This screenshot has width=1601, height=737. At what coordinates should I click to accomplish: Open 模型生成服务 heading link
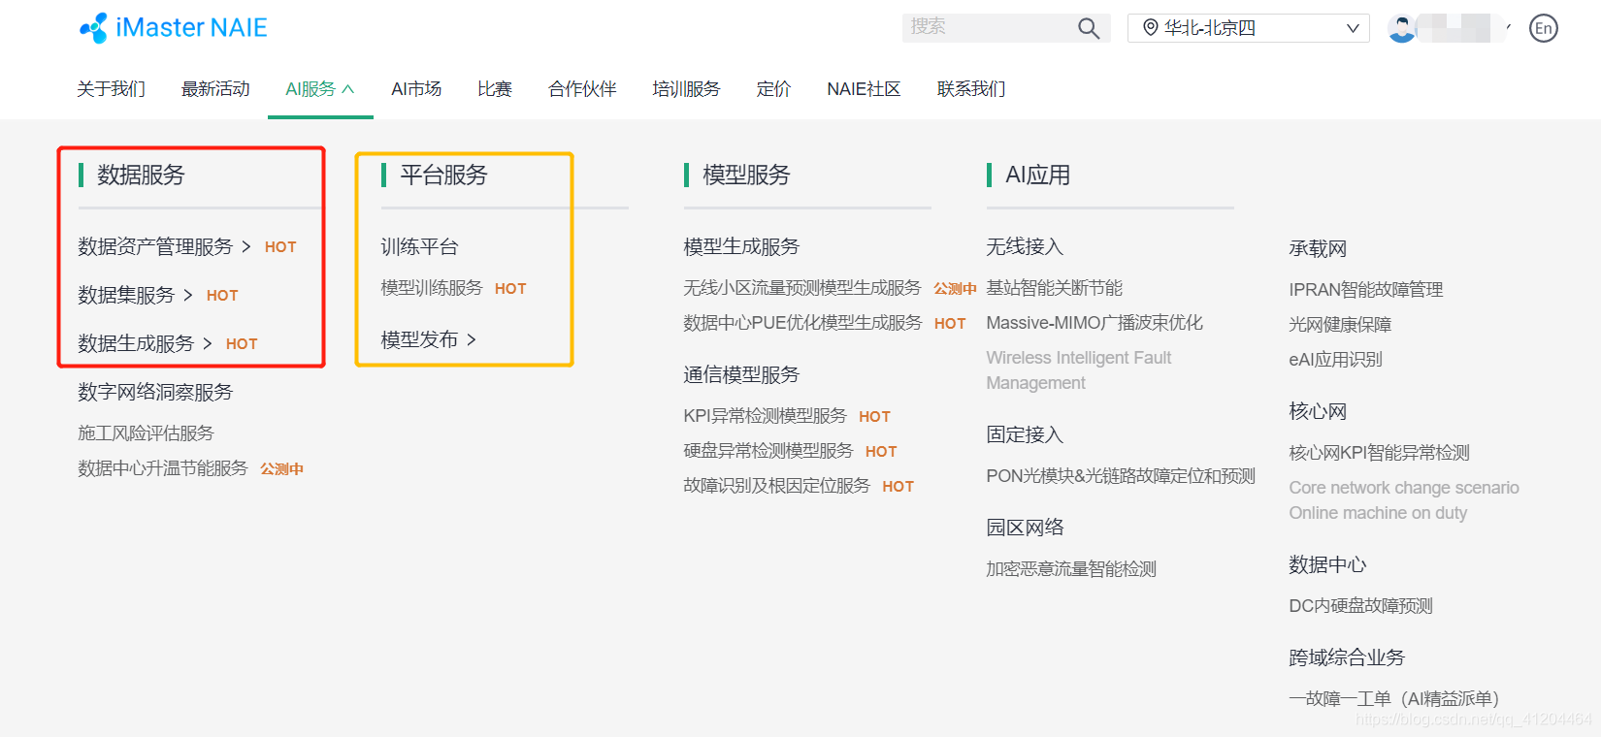(741, 247)
